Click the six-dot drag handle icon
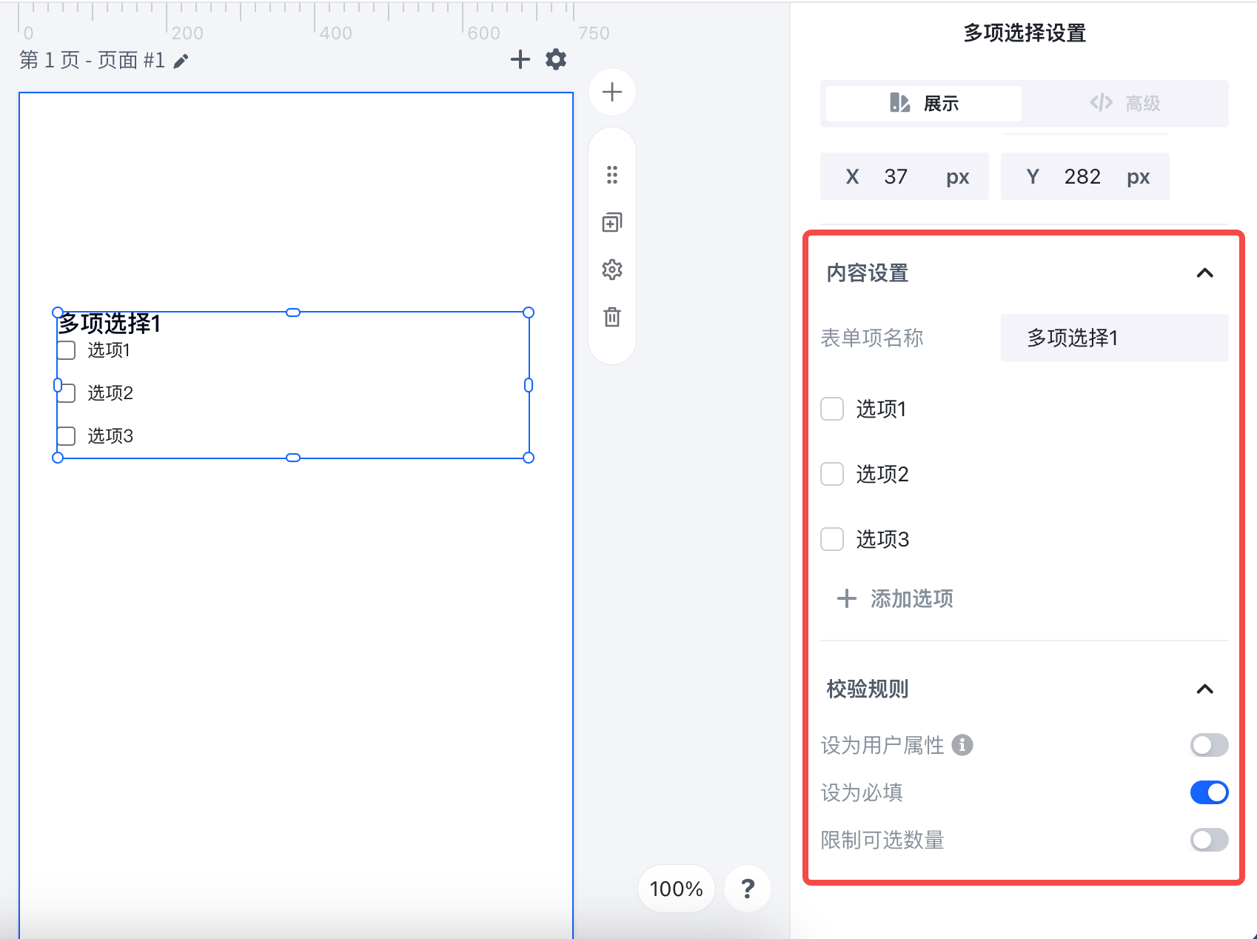1257x939 pixels. pos(612,175)
